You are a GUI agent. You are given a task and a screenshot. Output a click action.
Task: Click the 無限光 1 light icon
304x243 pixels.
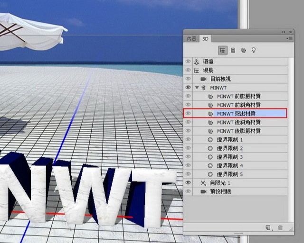pos(203,183)
